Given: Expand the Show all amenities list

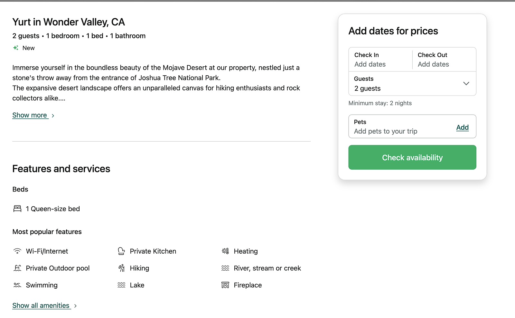Looking at the screenshot, I should point(41,305).
